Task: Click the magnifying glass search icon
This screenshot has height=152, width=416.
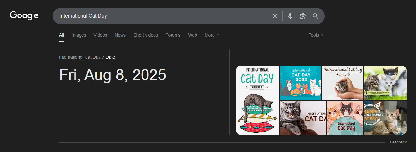Action: pyautogui.click(x=315, y=16)
